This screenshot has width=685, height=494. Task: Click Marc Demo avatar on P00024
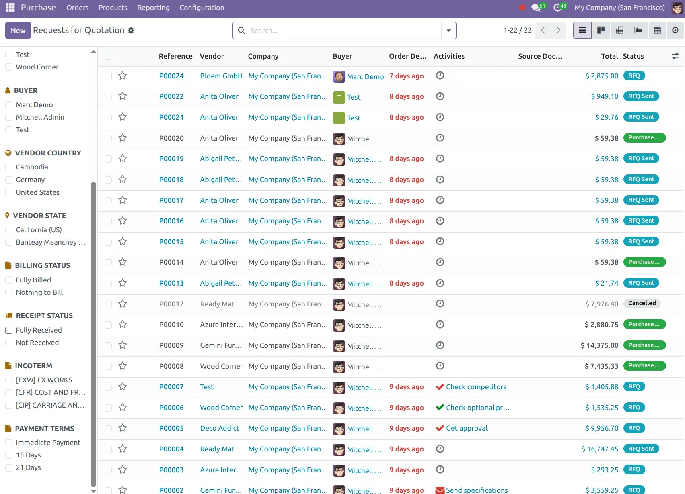point(339,77)
